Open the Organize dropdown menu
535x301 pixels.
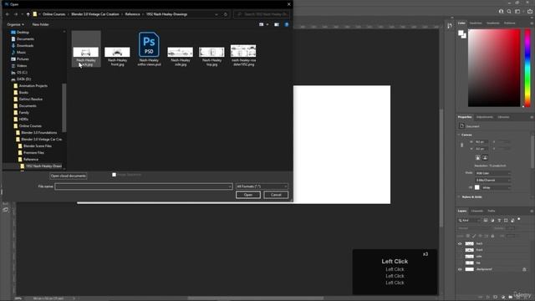(x=15, y=24)
